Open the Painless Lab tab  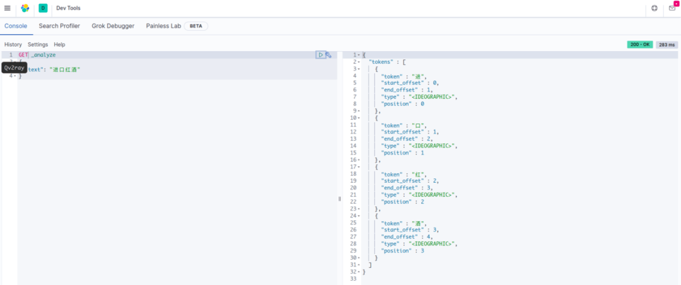(163, 26)
